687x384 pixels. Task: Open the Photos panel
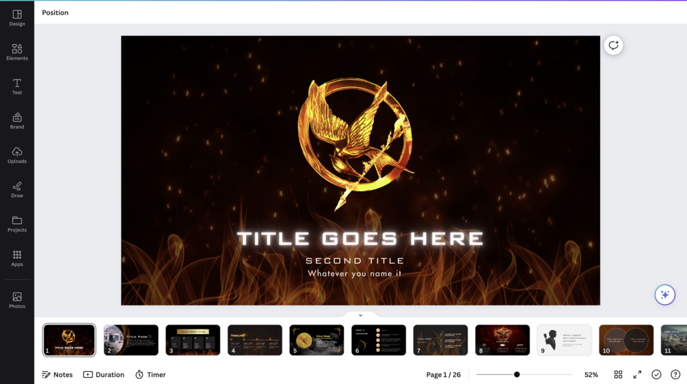[x=17, y=301]
